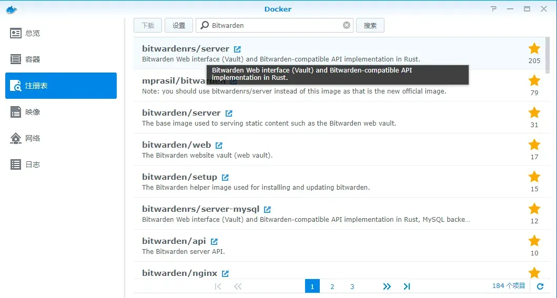Open external link for bitwardenrs/server
557x298 pixels.
click(237, 49)
